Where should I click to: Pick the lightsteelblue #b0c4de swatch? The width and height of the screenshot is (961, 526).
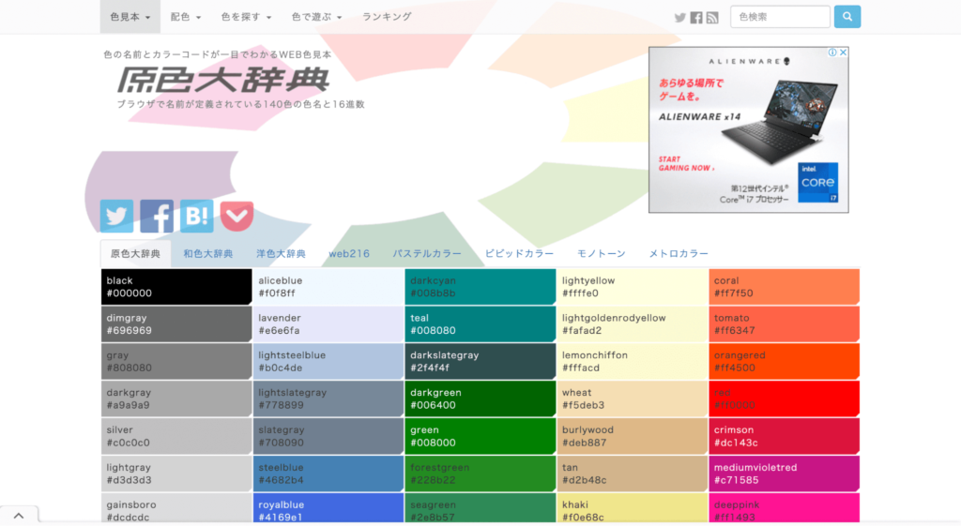[328, 361]
